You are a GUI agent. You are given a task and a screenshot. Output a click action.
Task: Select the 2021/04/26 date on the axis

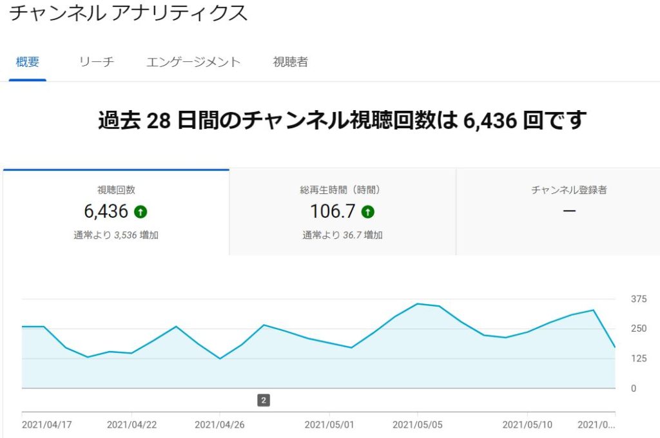click(x=220, y=425)
